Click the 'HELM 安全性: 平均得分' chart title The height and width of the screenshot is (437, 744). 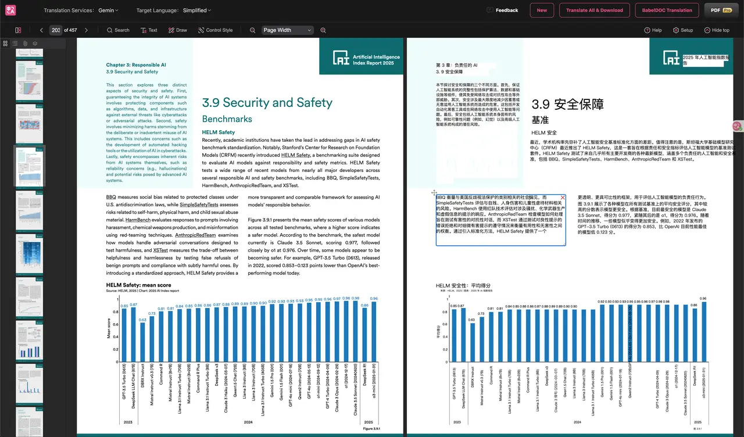pos(464,286)
